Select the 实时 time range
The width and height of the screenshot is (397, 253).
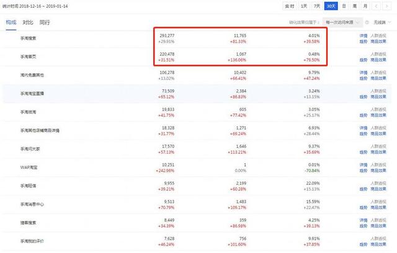click(290, 6)
